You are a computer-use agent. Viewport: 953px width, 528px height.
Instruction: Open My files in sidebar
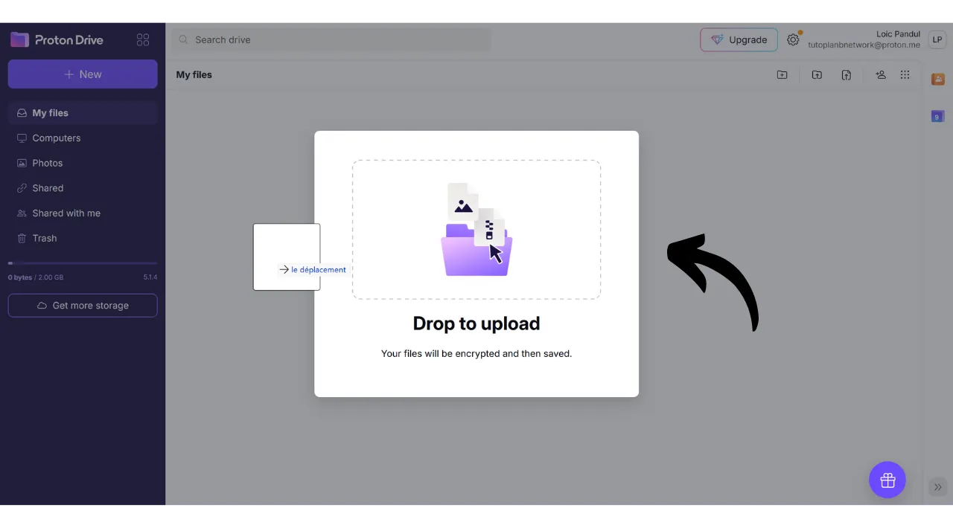(x=83, y=113)
